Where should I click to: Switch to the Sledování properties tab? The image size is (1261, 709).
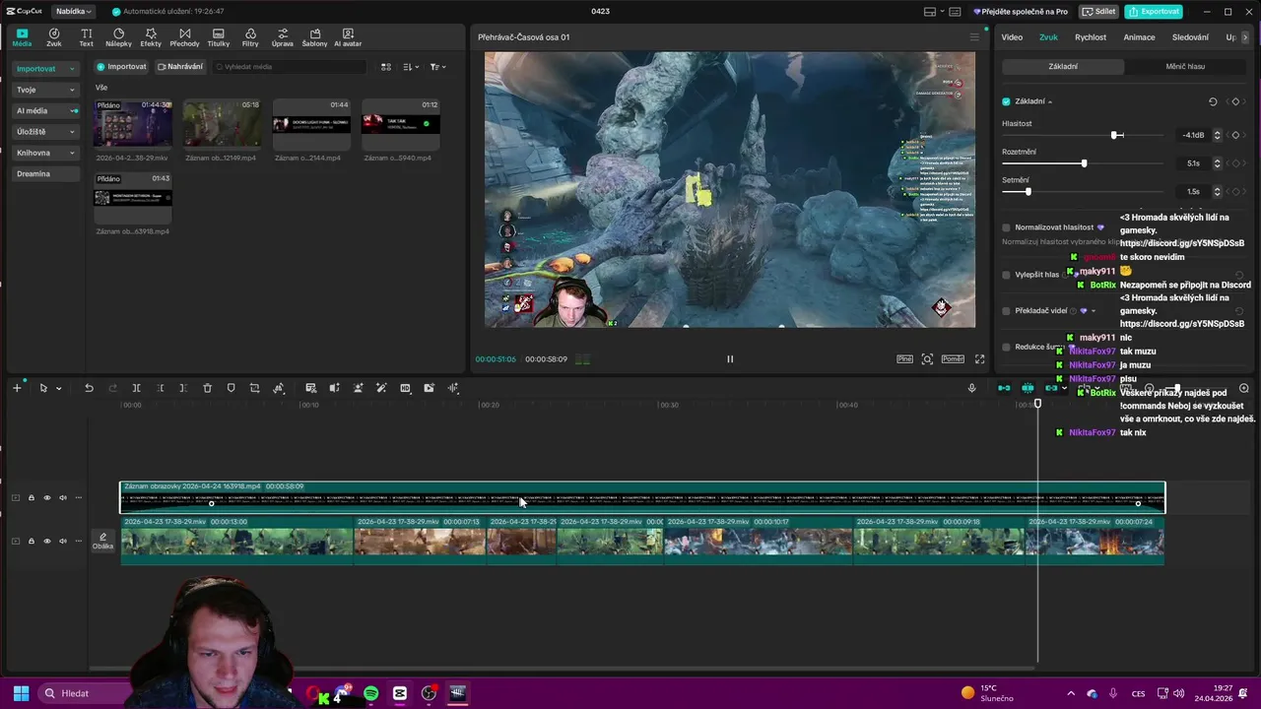click(1190, 37)
